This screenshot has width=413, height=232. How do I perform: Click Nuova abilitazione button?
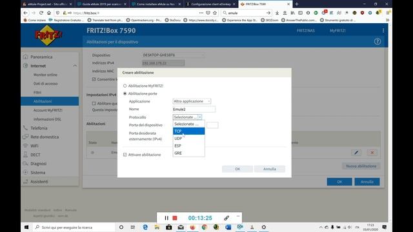click(x=361, y=166)
